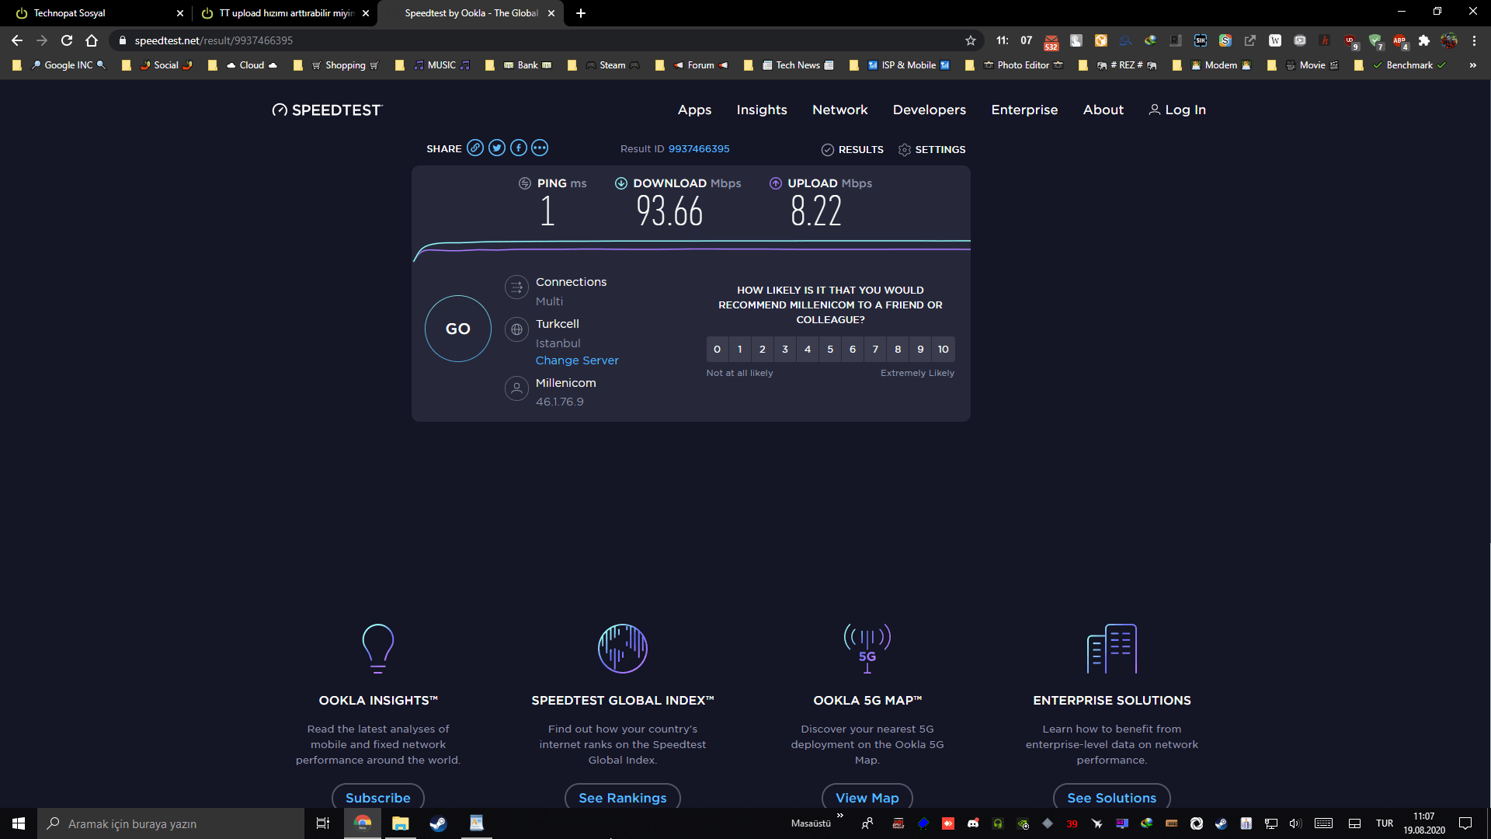Select rating 0 Not at all likely

(x=717, y=350)
